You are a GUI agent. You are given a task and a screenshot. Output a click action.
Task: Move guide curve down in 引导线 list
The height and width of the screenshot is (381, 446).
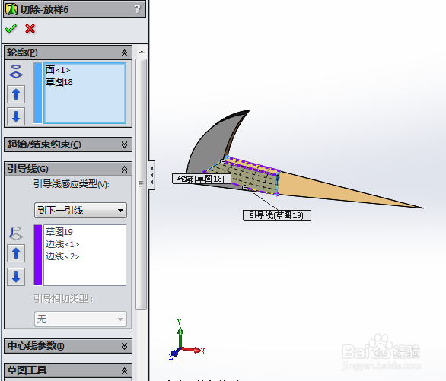point(16,277)
